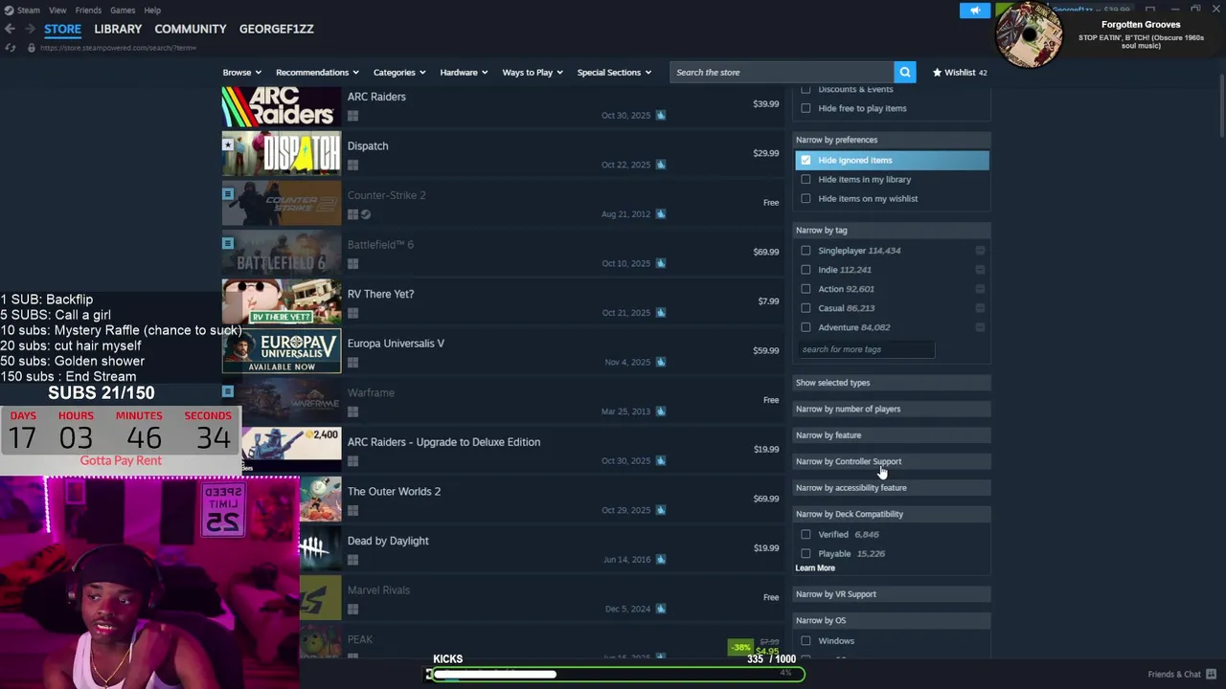Check Hide items on my wishlist
1226x689 pixels.
pos(806,198)
